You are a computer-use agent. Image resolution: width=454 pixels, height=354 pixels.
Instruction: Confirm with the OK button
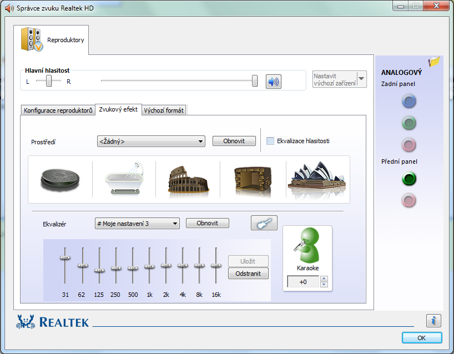point(421,337)
